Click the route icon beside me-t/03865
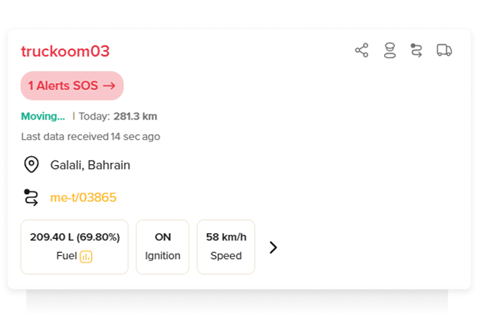Viewport: 478px width, 316px height. click(31, 197)
